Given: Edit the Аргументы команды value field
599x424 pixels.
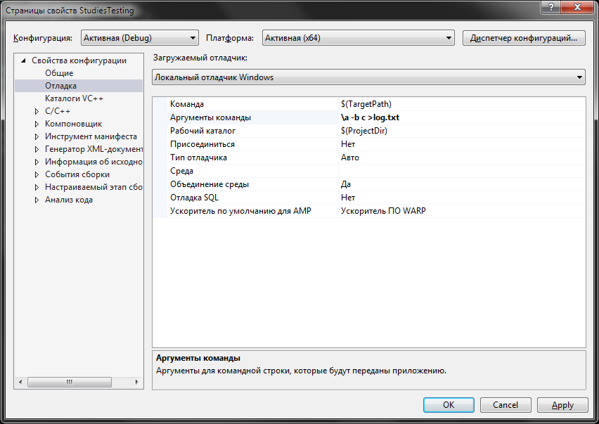Looking at the screenshot, I should point(460,117).
